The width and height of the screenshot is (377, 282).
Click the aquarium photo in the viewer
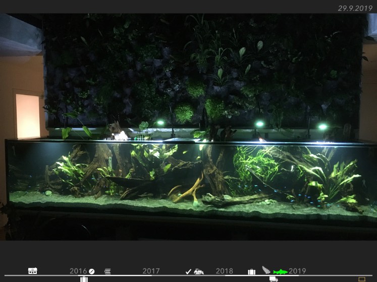tap(188, 126)
